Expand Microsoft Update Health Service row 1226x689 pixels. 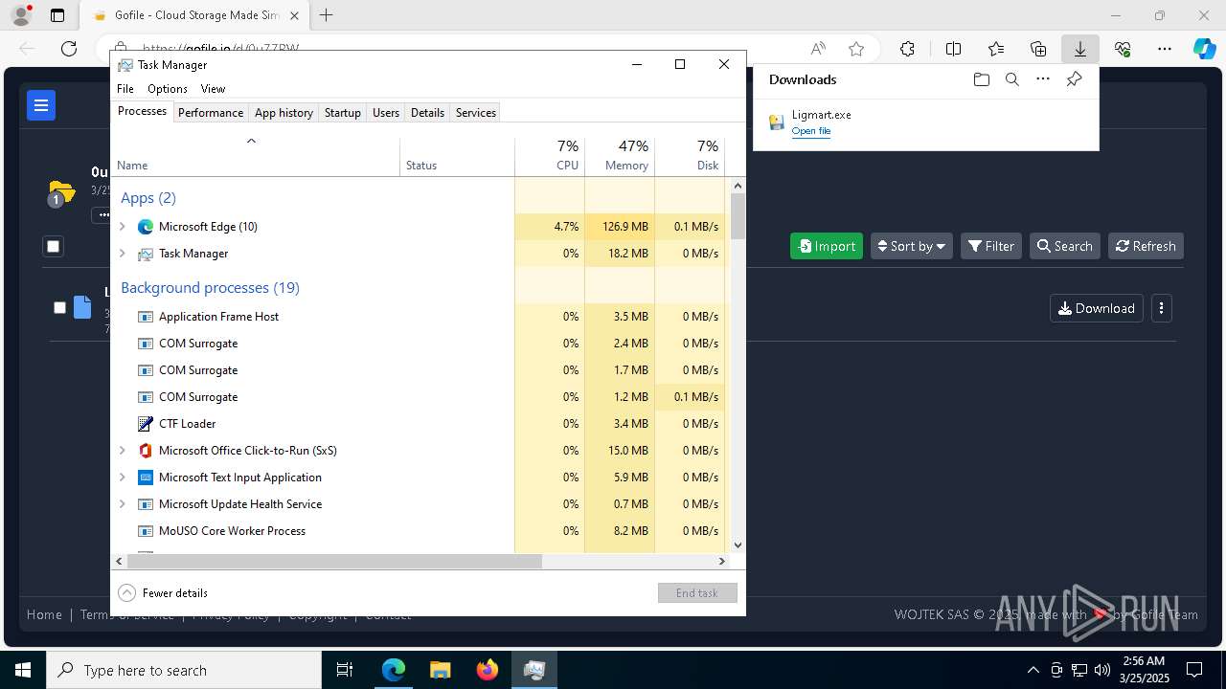[x=122, y=504]
